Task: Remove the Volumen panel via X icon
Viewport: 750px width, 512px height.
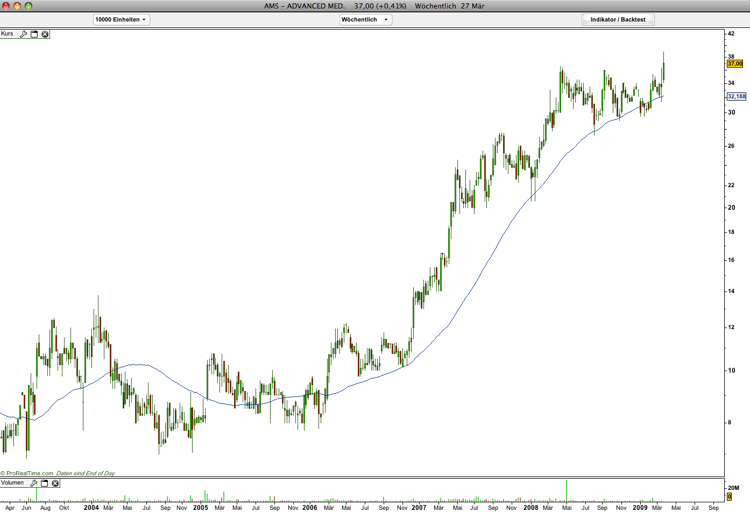Action: pyautogui.click(x=55, y=483)
